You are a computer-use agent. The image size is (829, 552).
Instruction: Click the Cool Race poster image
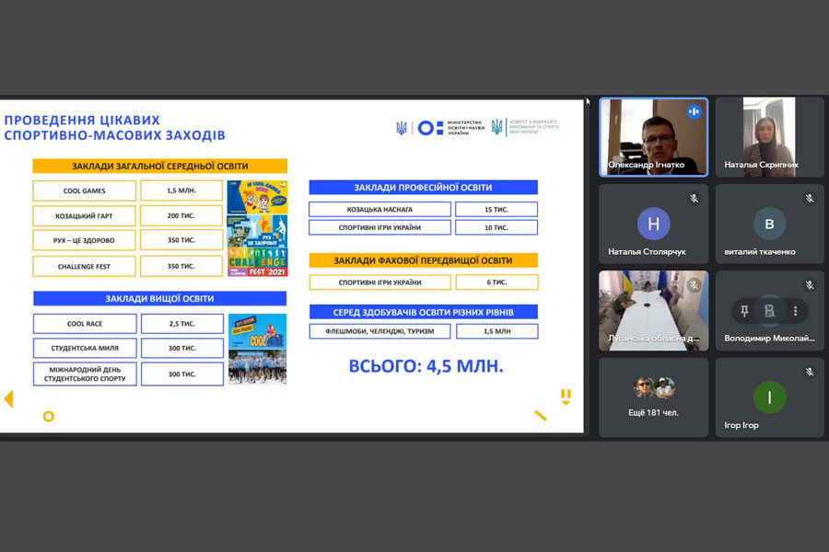[x=258, y=331]
